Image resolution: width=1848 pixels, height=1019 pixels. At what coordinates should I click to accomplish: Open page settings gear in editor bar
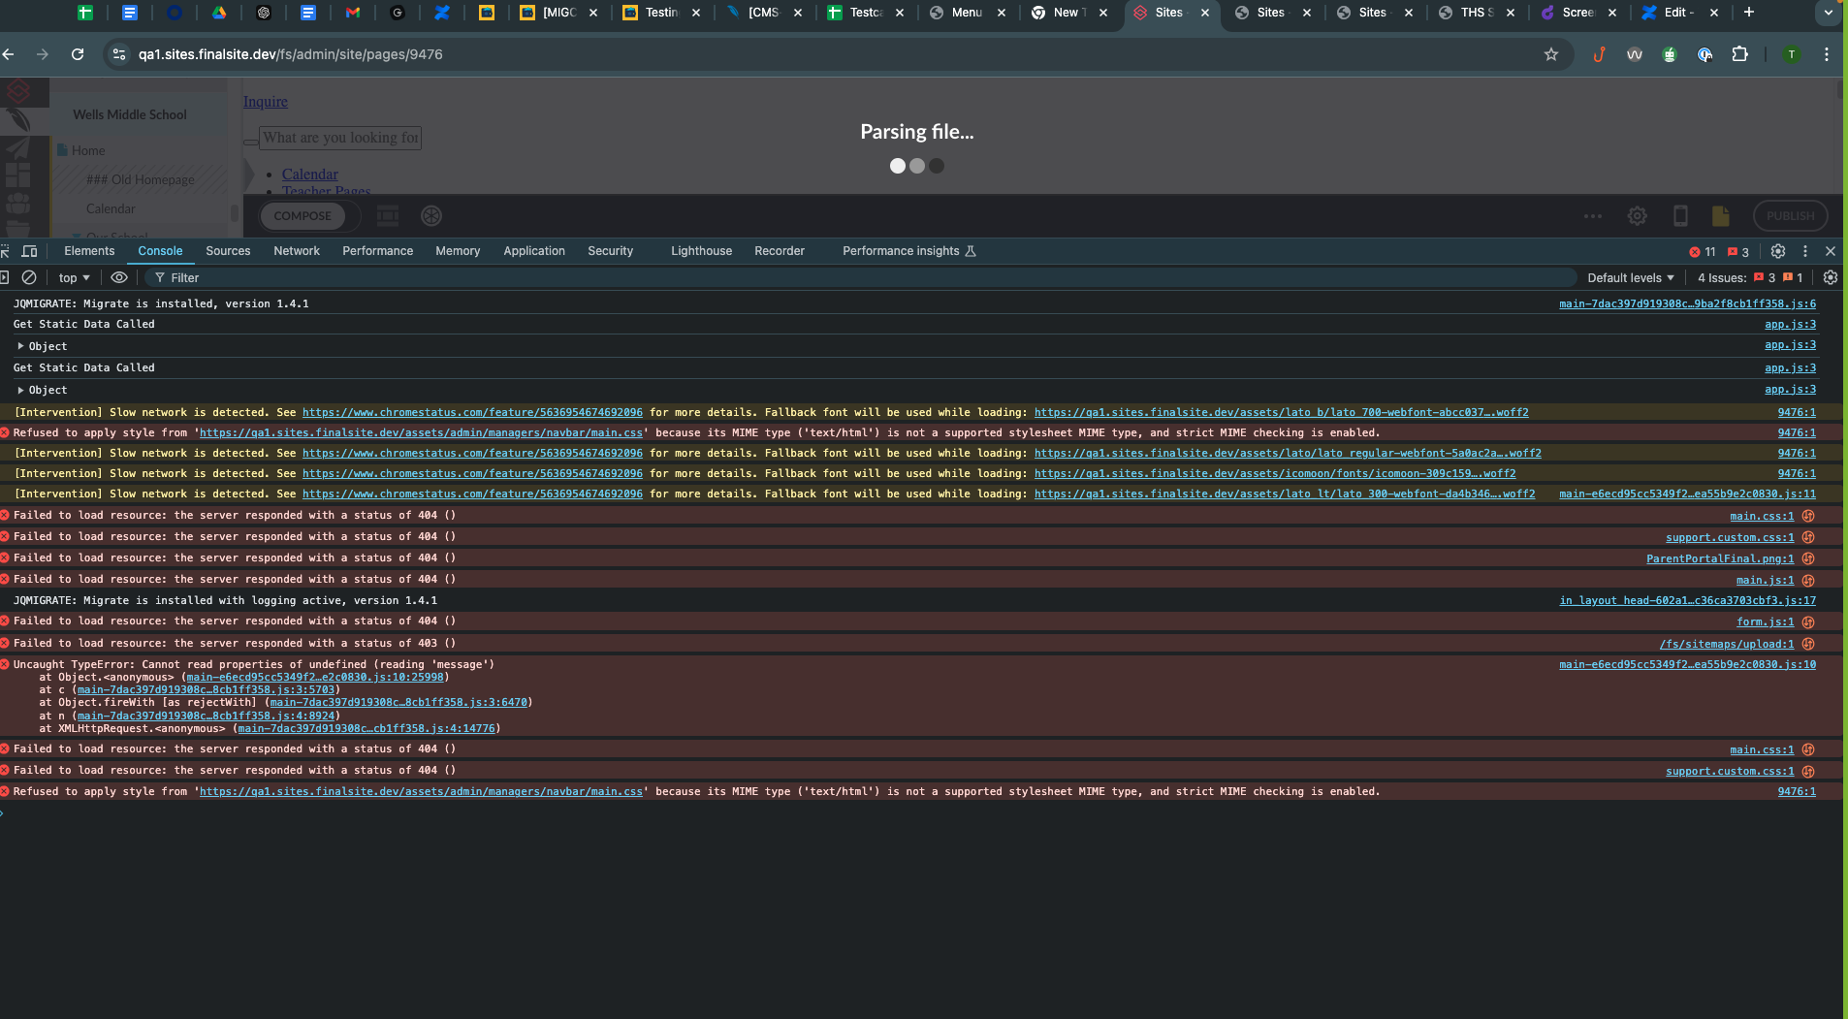(1637, 216)
